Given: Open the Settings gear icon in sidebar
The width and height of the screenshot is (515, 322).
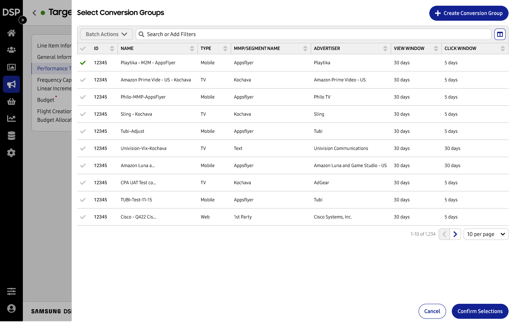Looking at the screenshot, I should click(11, 153).
